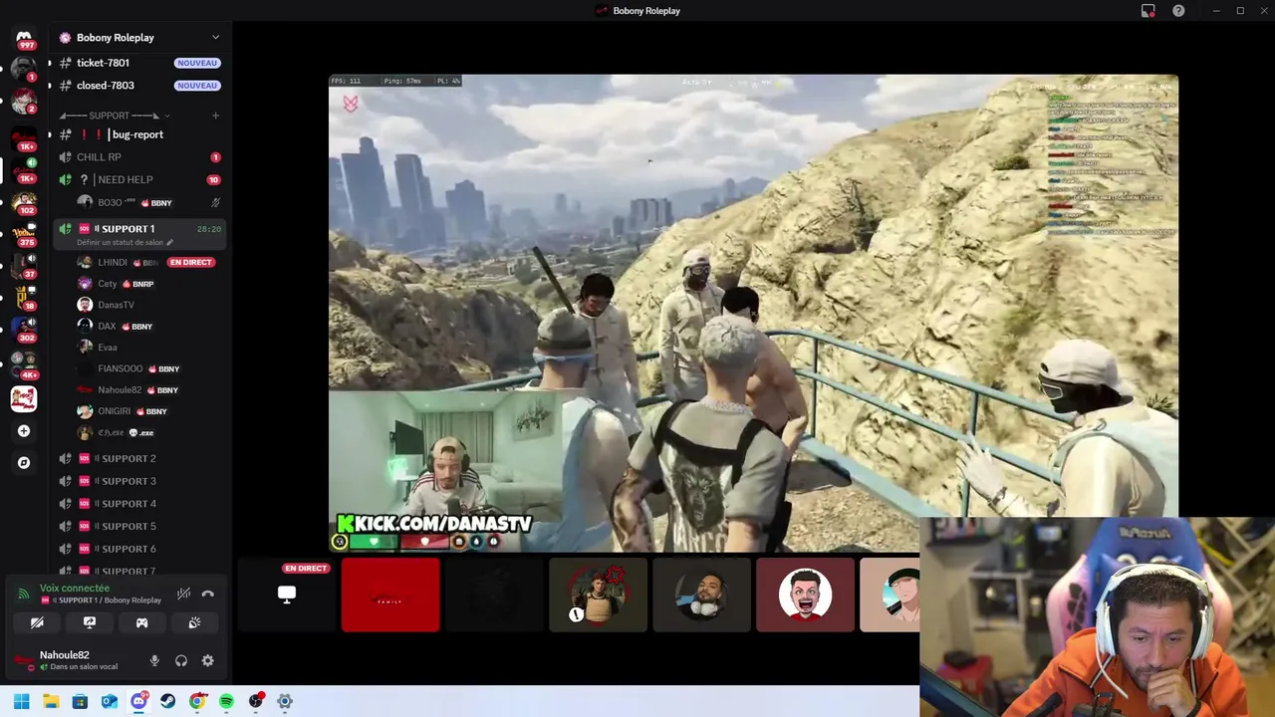Toggle noise suppression icon in voice panel
Screen dimensions: 1275x717
pos(183,594)
